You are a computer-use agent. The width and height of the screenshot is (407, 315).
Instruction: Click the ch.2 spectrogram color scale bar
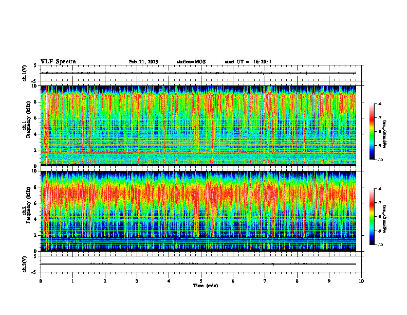click(x=372, y=217)
